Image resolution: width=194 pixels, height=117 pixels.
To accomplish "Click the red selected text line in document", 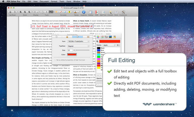I will point(62,26).
